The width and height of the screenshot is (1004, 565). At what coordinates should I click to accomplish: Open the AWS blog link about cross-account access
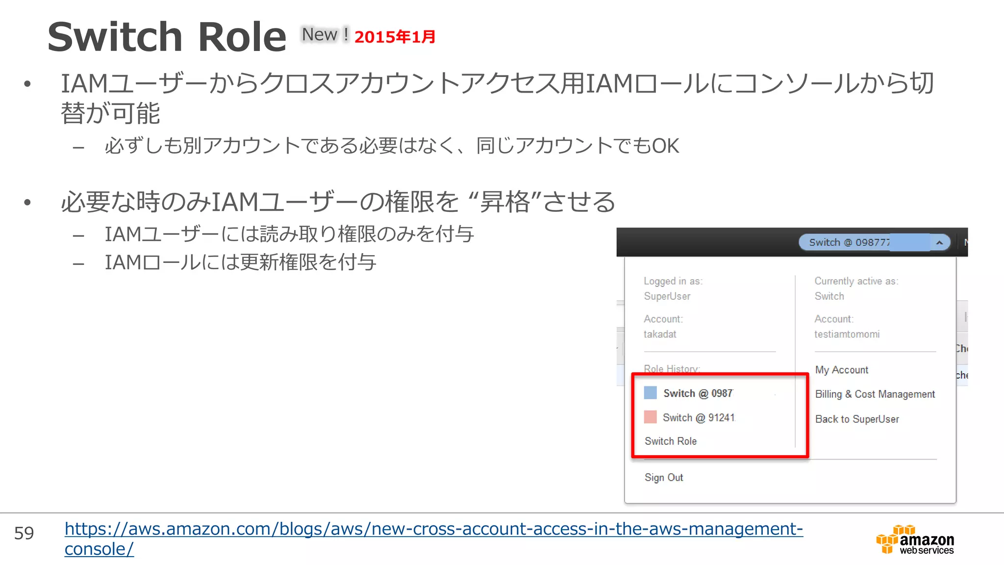tap(433, 539)
